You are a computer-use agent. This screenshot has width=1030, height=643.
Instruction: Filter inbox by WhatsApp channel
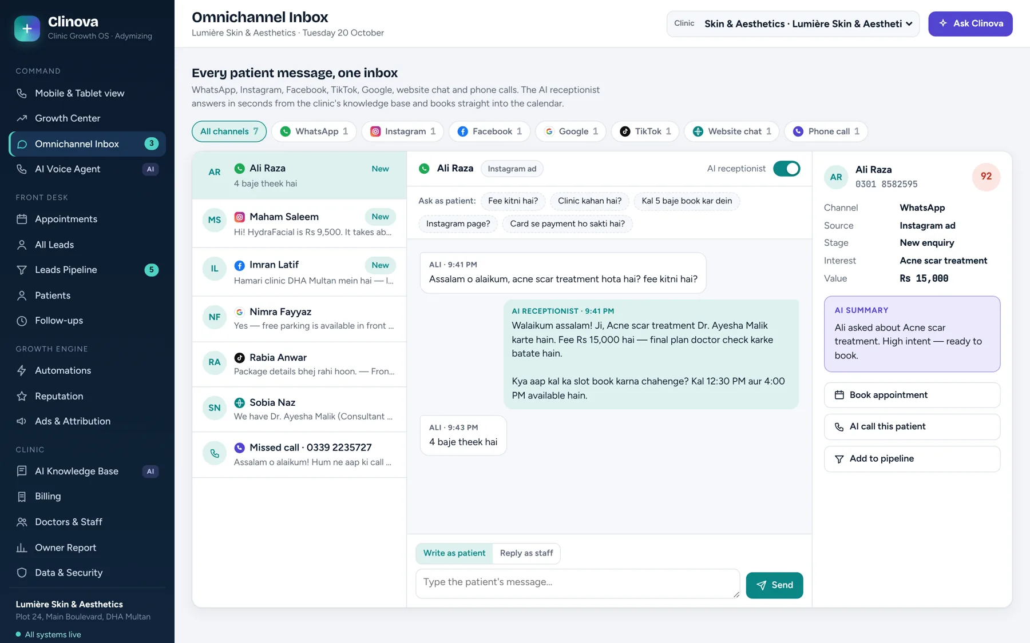(x=314, y=131)
